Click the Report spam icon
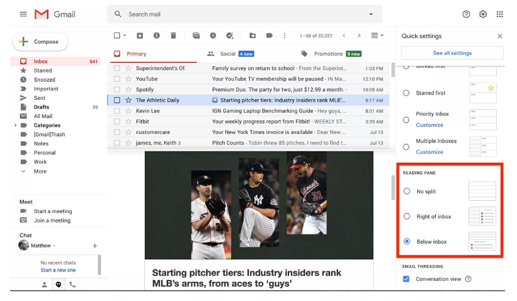Viewport: 517px width, 301px height. [156, 35]
